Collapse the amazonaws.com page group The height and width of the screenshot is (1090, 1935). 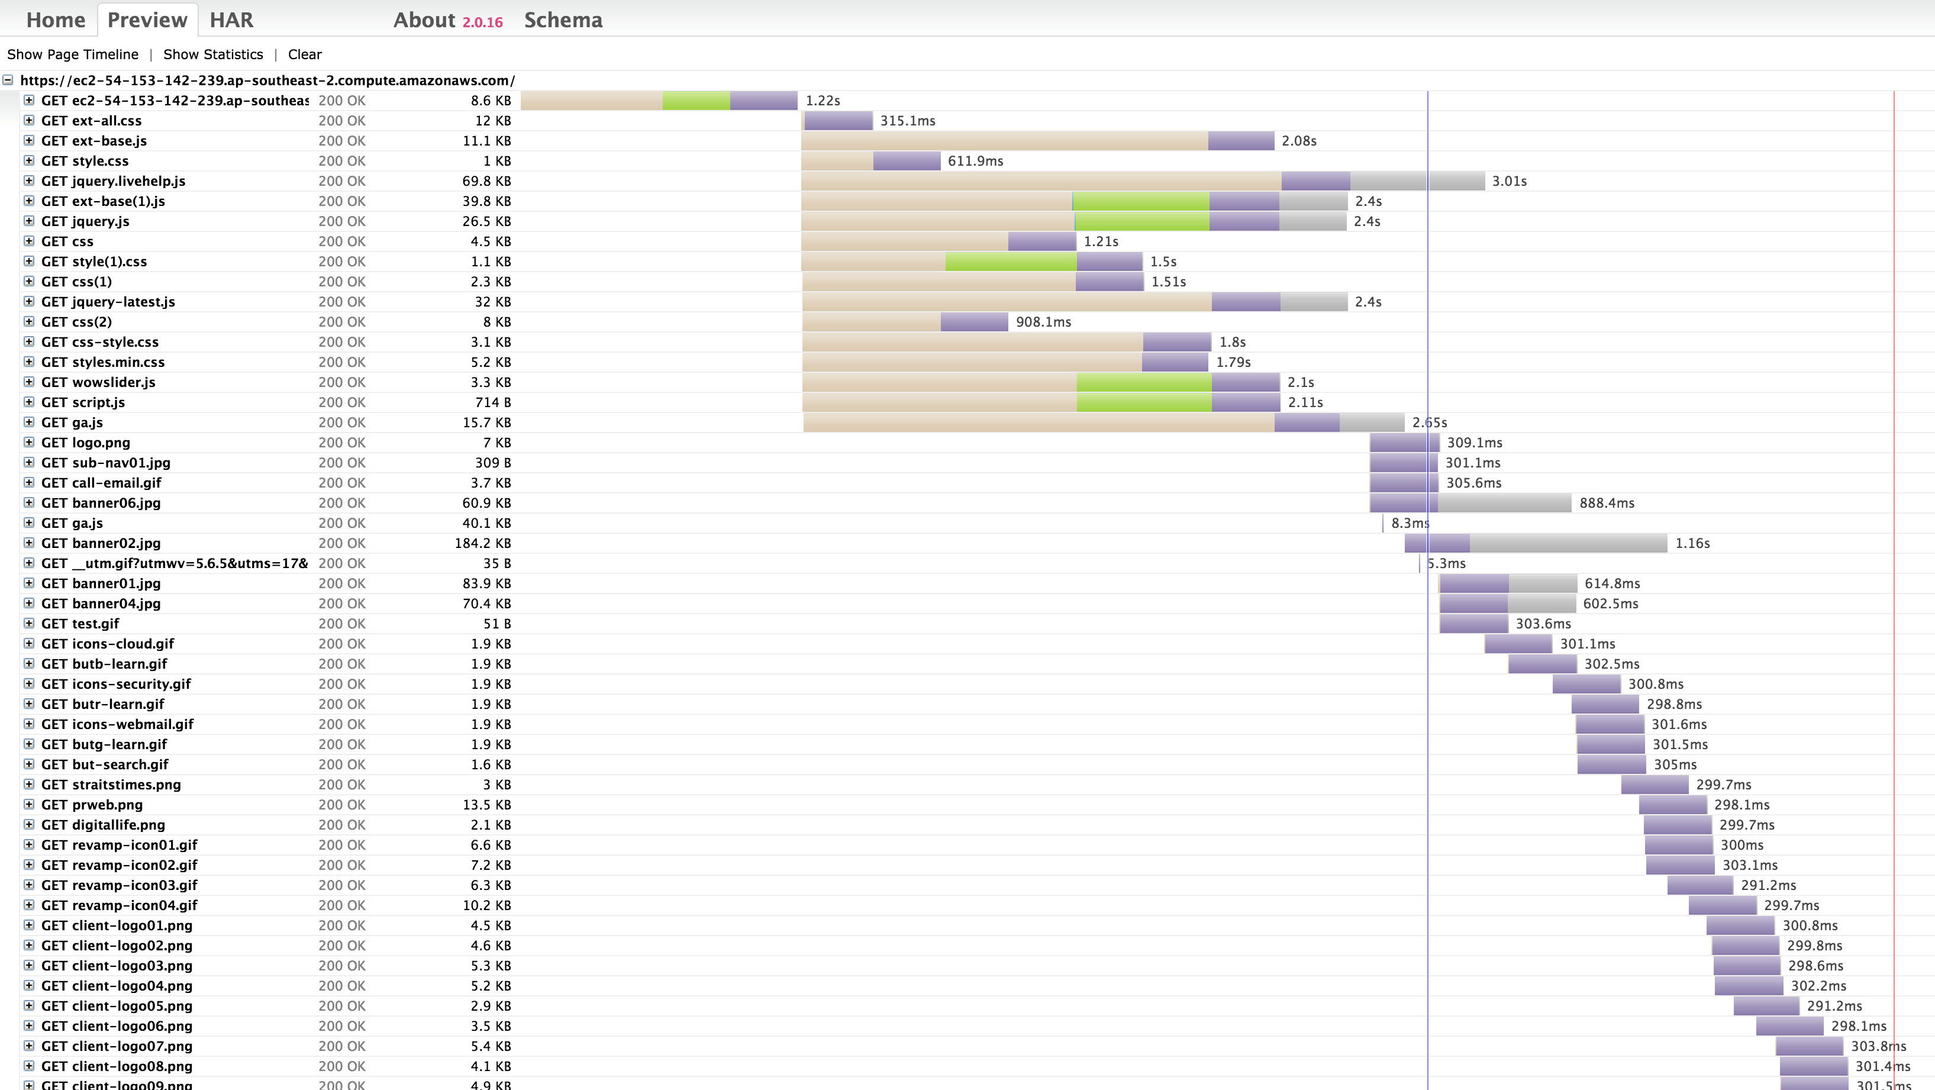click(x=8, y=80)
